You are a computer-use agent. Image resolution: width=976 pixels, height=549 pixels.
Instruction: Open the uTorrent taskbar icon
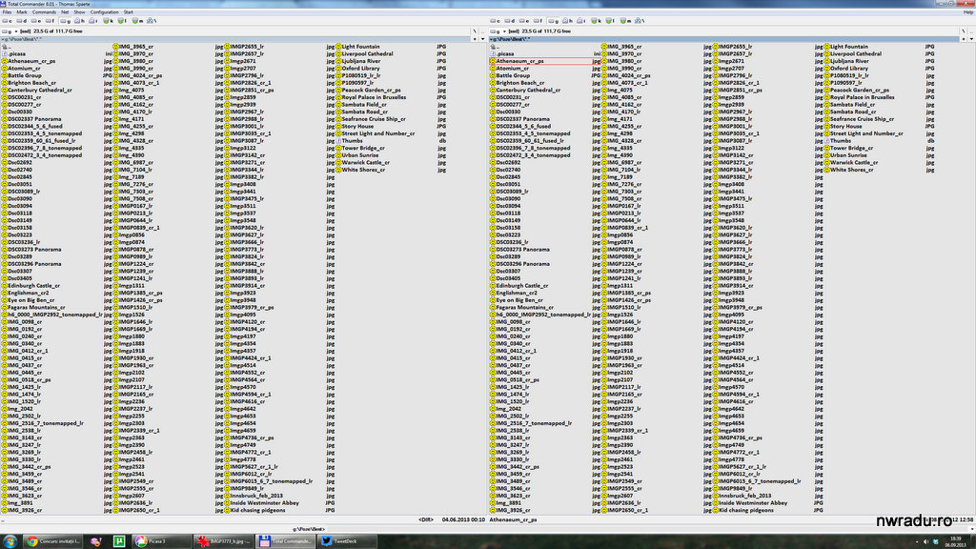[x=119, y=541]
